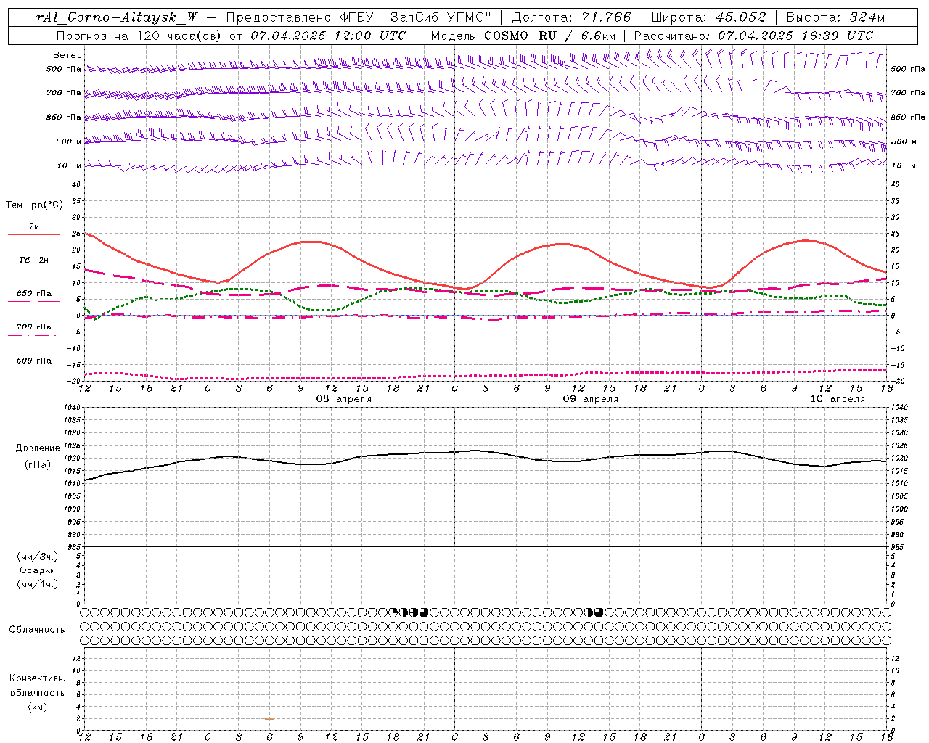This screenshot has width=929, height=743.
Task: Click the computed time '07.04.2025 16:39 UTC'
Action: click(x=795, y=36)
